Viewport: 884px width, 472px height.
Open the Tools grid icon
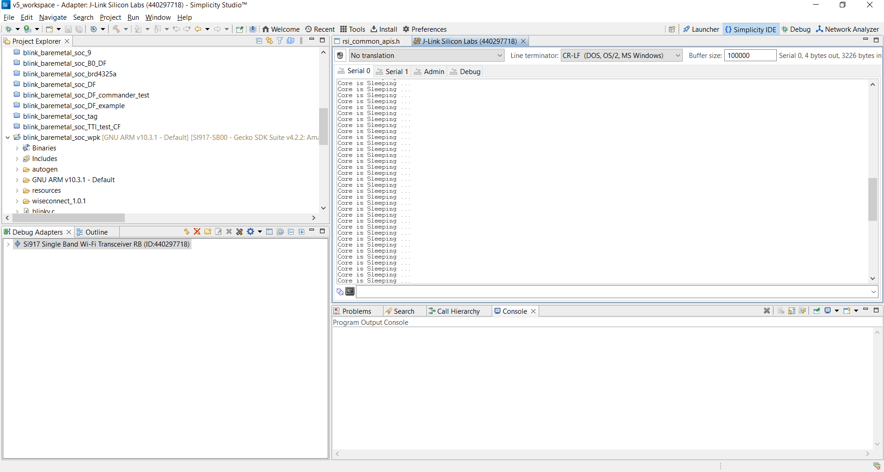tap(352, 29)
